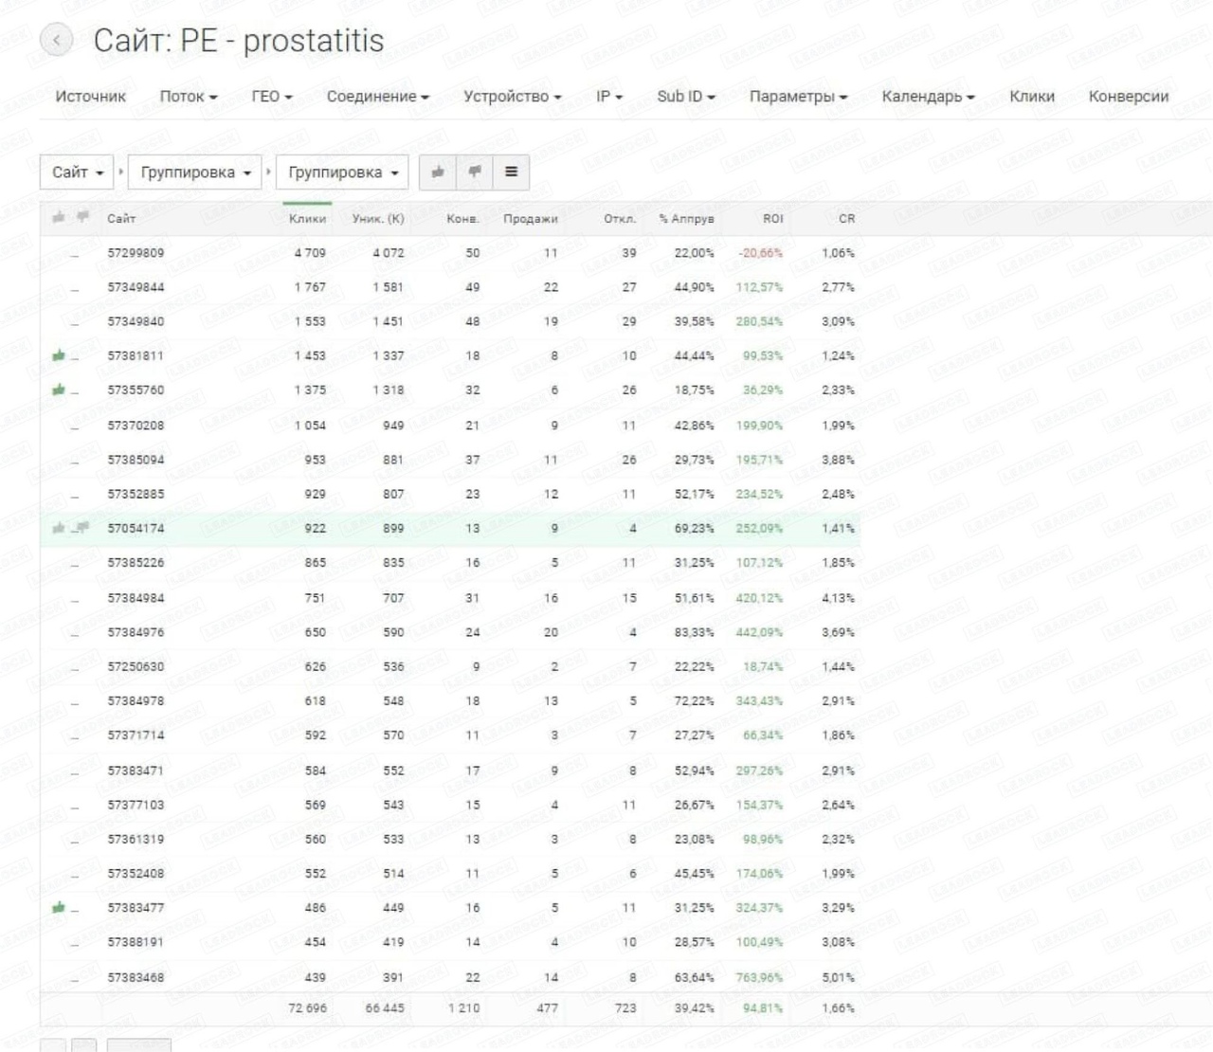
Task: Open the Сайт grouping selector
Action: [77, 172]
